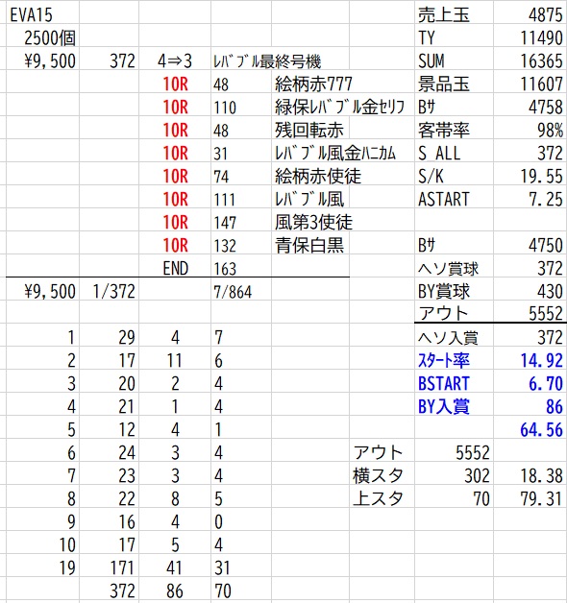567x603 pixels.
Task: Click the 緑保レバブル金セリフ cell
Action: [x=339, y=108]
